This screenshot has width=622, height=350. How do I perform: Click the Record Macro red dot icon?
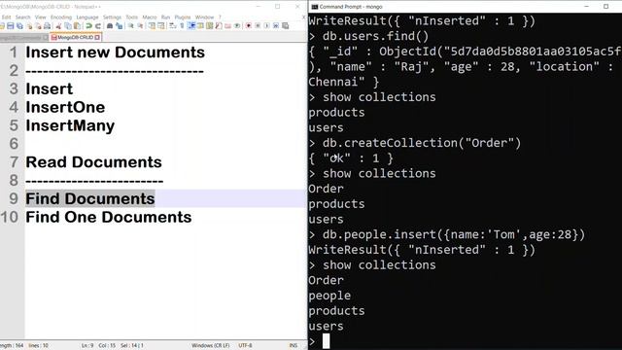pos(249,26)
